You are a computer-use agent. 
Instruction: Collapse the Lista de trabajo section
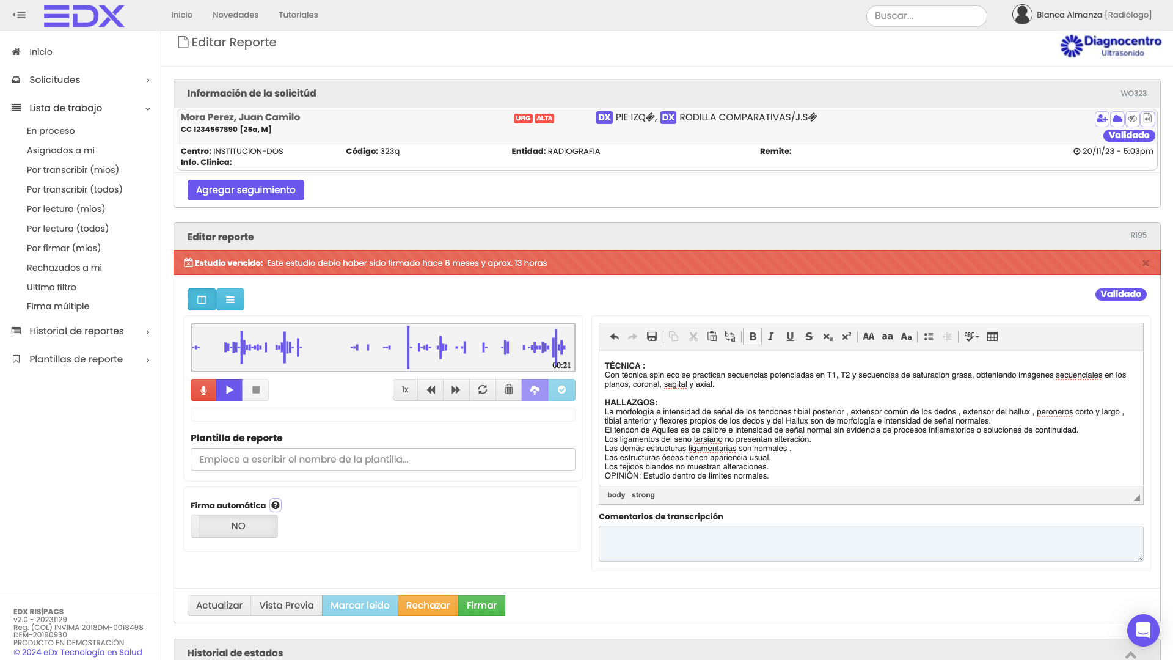click(81, 108)
